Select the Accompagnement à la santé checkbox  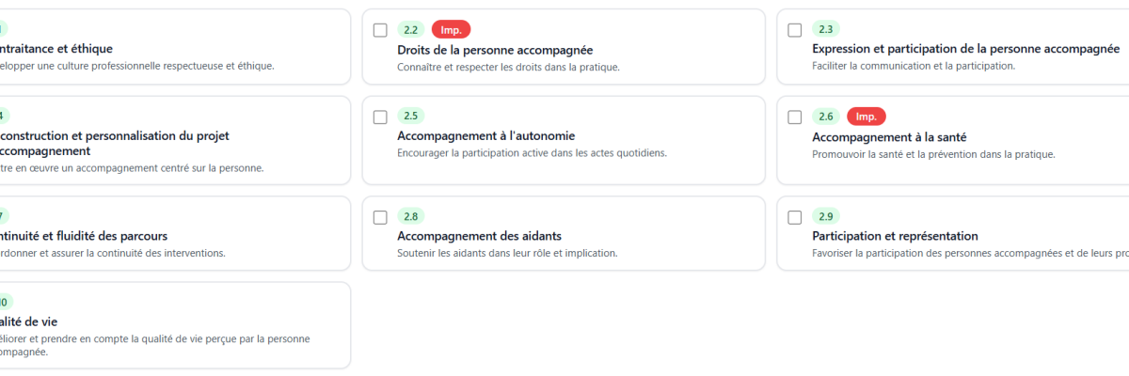[x=795, y=117]
